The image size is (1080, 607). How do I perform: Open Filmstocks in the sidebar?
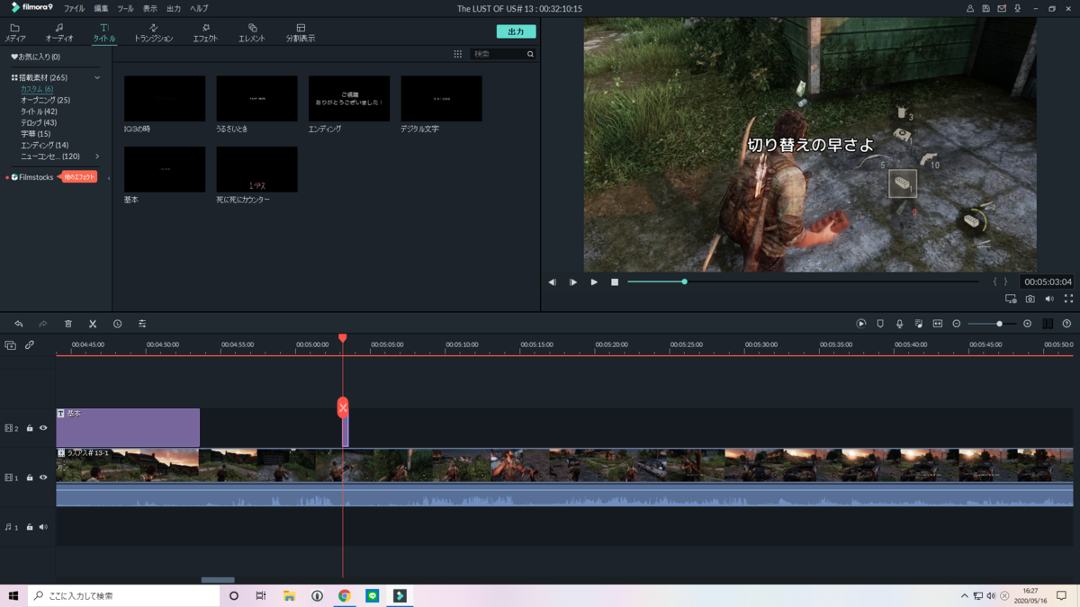point(36,177)
